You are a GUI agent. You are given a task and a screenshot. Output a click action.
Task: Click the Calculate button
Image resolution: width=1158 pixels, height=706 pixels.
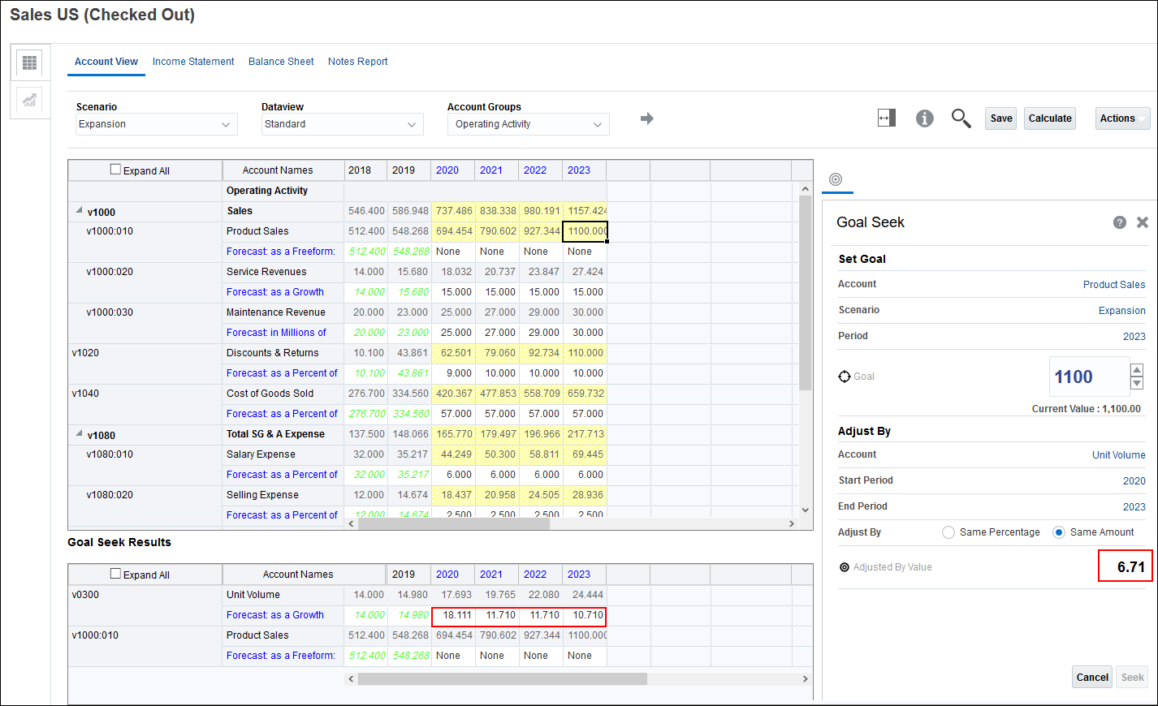point(1049,118)
